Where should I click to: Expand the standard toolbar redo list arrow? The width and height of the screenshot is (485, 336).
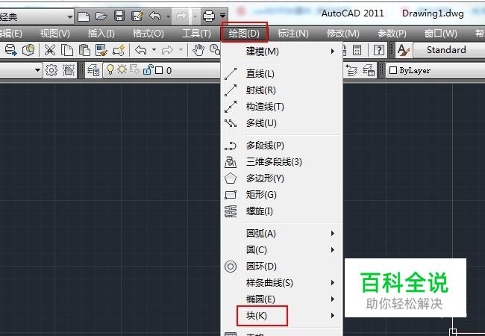[181, 50]
